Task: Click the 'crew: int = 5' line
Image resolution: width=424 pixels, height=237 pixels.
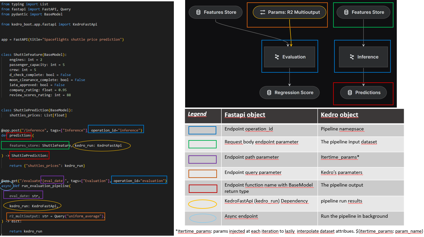Action: (x=23, y=70)
